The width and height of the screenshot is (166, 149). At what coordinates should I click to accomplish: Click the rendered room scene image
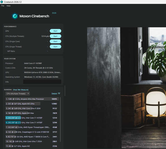[127, 88]
